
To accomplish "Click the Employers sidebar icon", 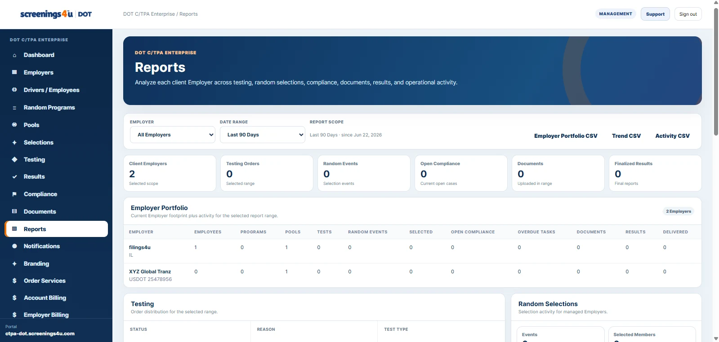I will click(x=14, y=72).
